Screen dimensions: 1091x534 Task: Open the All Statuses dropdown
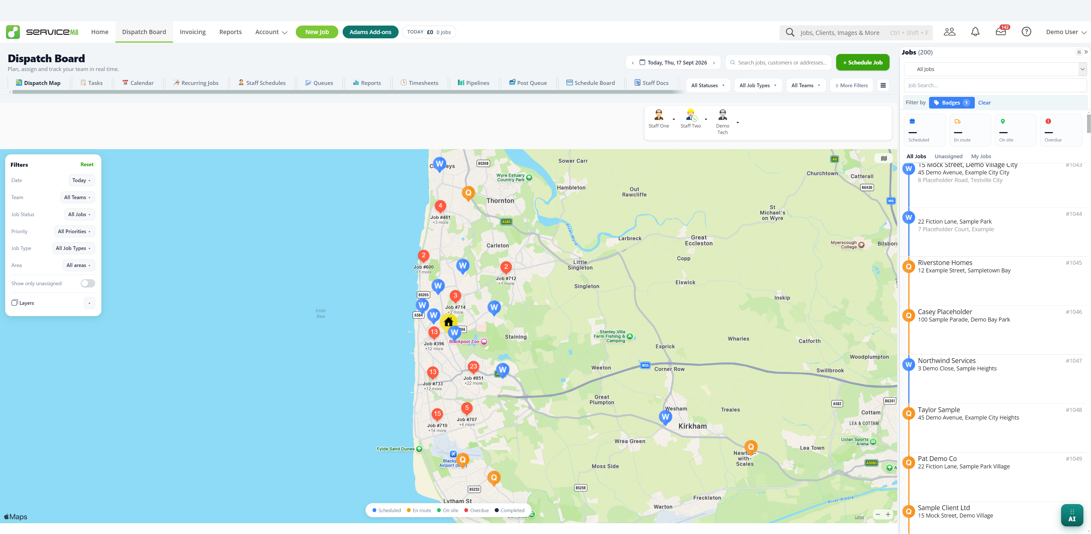pyautogui.click(x=708, y=85)
